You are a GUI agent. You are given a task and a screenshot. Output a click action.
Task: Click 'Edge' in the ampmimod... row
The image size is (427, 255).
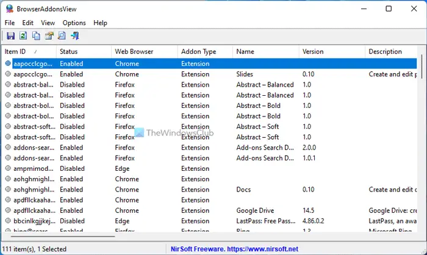[x=122, y=168]
